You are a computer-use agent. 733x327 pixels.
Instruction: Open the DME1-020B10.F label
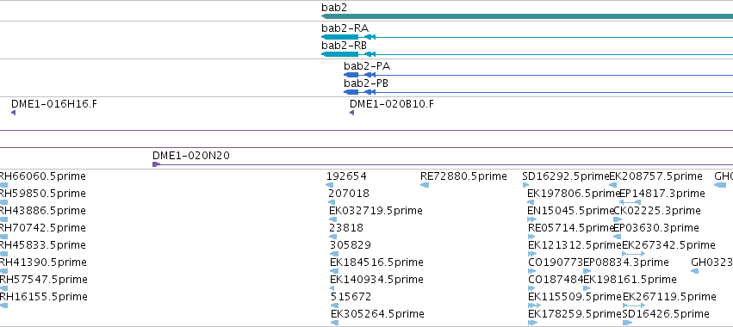(x=392, y=104)
